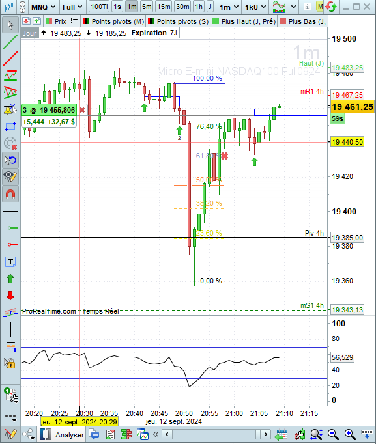The width and height of the screenshot is (376, 444).
Task: Select the 5m timeframe
Action: [147, 7]
